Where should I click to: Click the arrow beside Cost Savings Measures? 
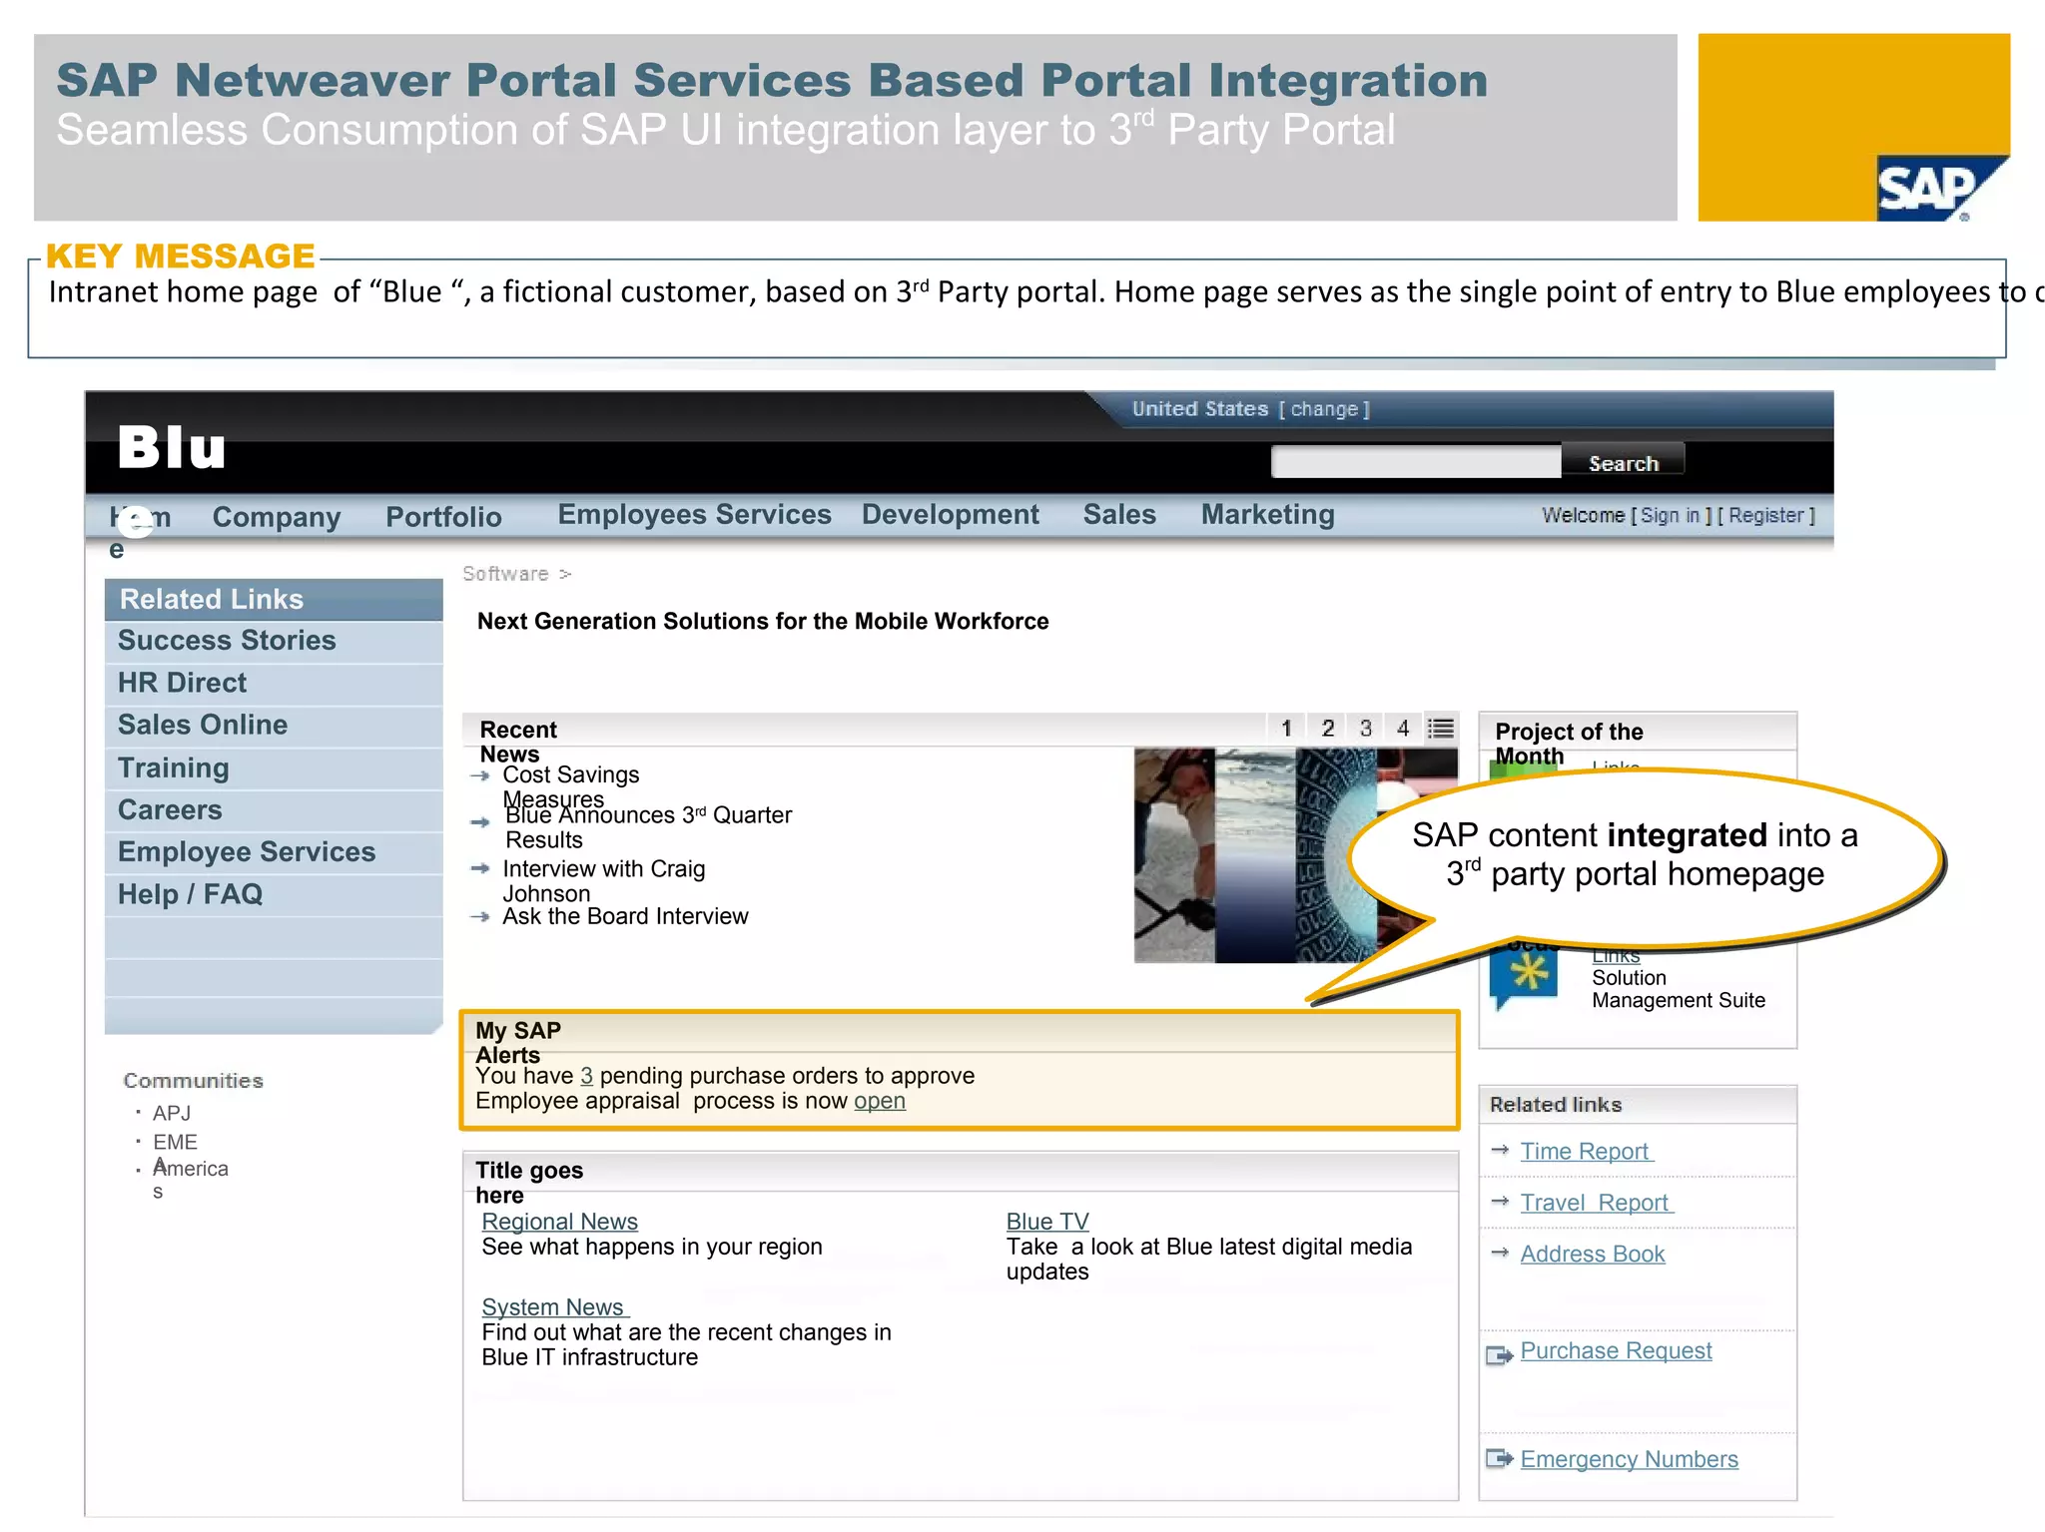pyautogui.click(x=480, y=775)
